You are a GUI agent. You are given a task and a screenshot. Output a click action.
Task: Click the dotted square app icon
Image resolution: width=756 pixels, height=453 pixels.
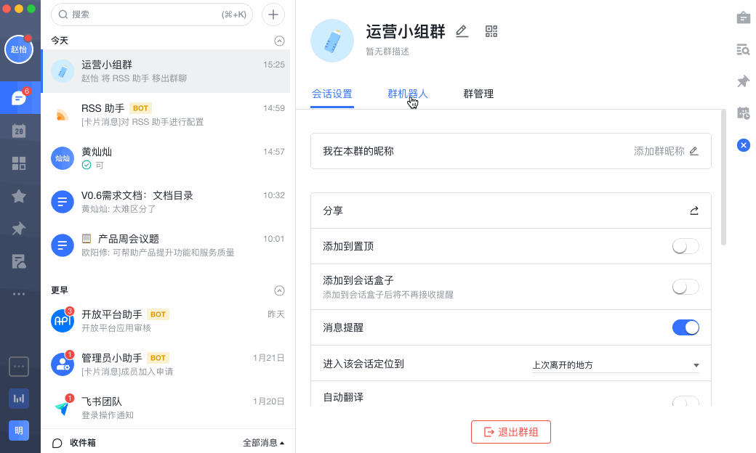point(19,367)
